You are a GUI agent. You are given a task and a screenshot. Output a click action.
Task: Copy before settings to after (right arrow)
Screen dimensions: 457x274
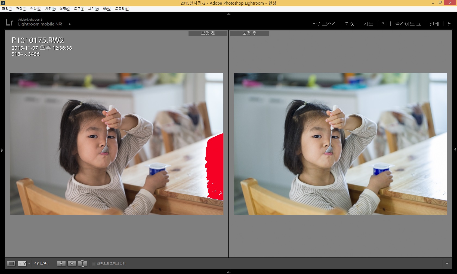(61, 263)
